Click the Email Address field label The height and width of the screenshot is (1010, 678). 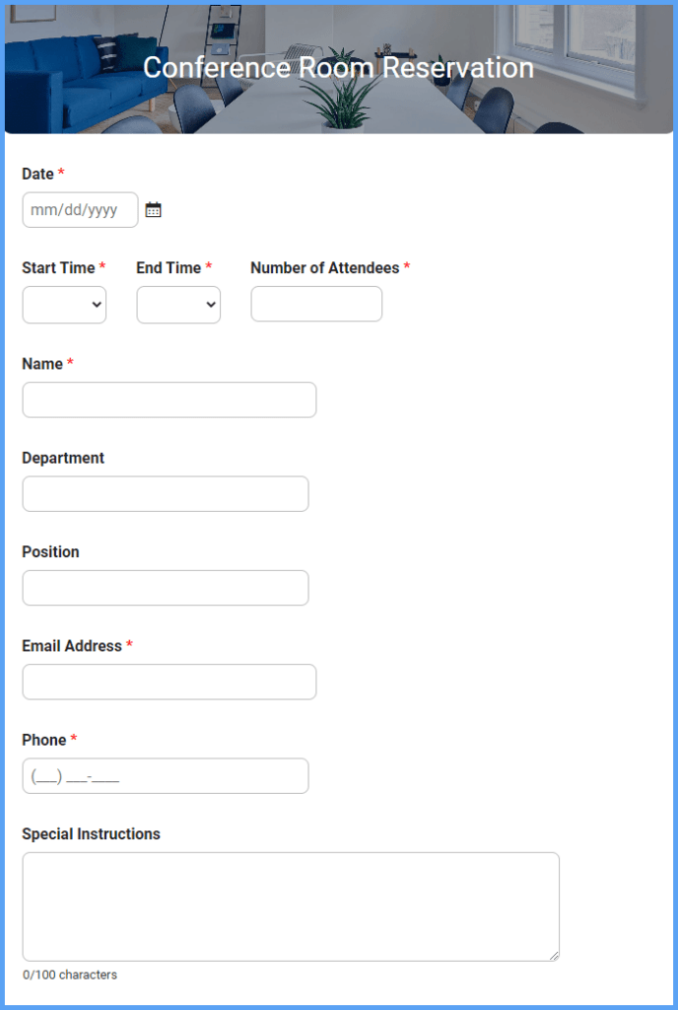point(72,646)
